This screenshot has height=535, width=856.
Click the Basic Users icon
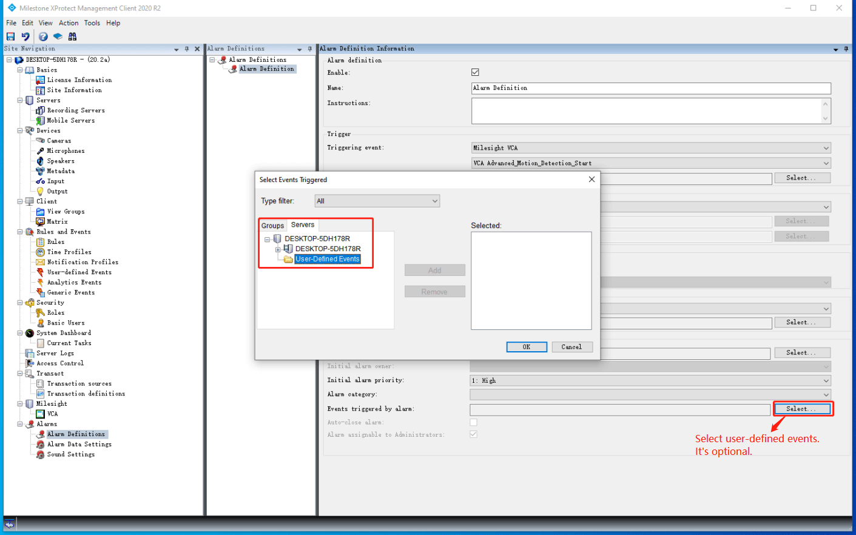[x=41, y=323]
